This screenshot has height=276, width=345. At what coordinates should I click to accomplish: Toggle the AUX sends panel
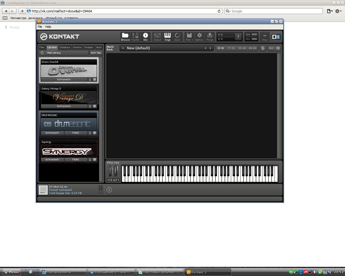point(271,48)
